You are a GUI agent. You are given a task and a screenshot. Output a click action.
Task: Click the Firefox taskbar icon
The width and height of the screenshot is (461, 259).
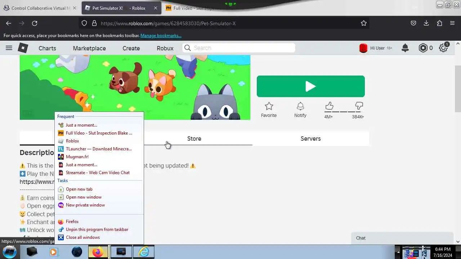coord(97,252)
